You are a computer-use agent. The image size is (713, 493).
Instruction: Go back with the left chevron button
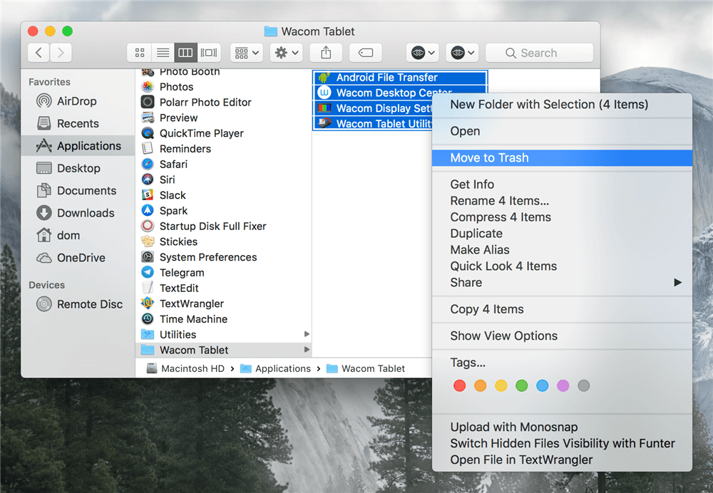39,53
